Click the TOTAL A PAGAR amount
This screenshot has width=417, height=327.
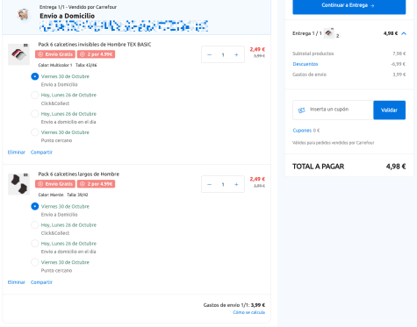(x=396, y=167)
